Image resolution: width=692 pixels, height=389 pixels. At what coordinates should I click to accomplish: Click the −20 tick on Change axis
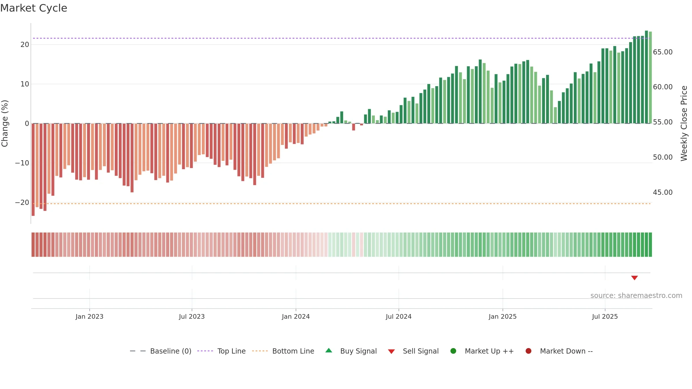coord(22,203)
